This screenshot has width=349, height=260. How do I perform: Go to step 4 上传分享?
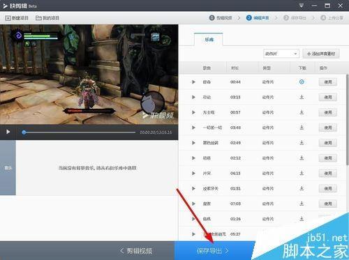(x=332, y=17)
